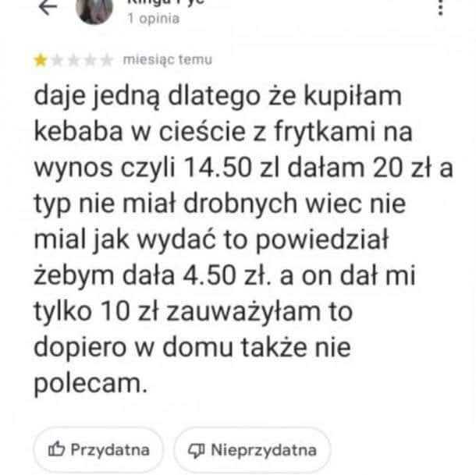Select the filled yellow first star

click(41, 60)
